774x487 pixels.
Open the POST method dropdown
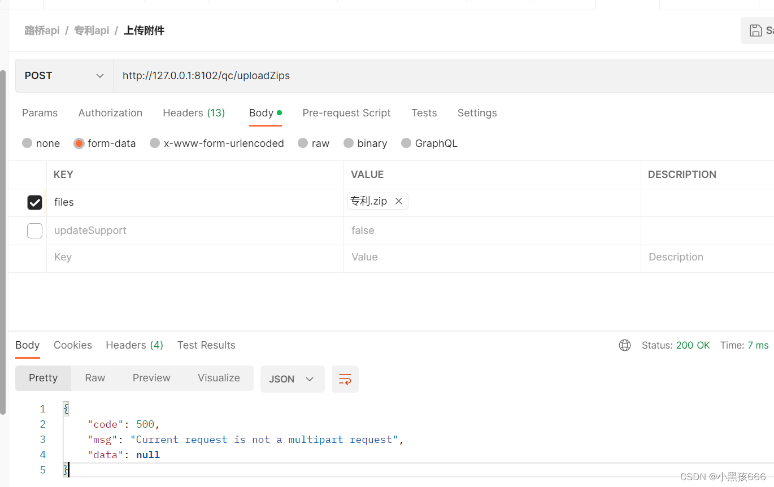64,75
